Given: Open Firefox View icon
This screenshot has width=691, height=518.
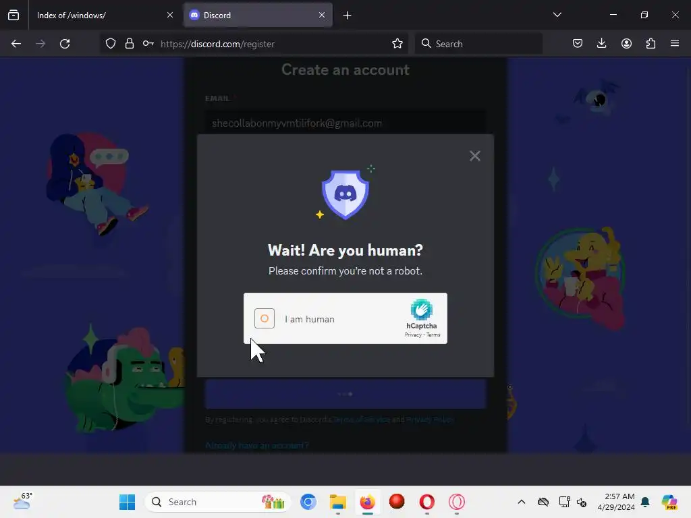Looking at the screenshot, I should point(13,16).
